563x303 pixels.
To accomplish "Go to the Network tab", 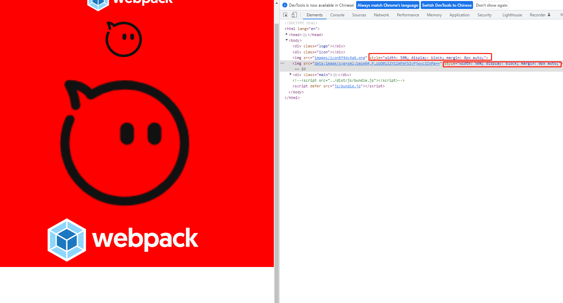I will (381, 15).
